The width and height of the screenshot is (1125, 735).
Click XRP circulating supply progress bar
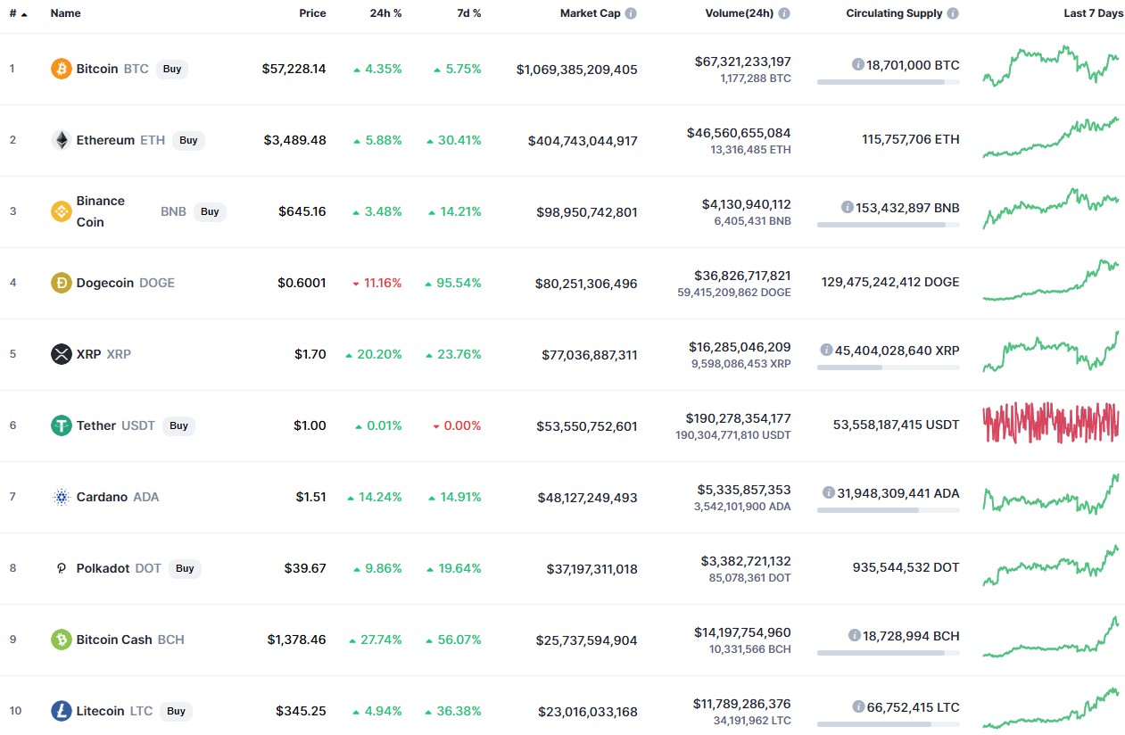tap(888, 367)
